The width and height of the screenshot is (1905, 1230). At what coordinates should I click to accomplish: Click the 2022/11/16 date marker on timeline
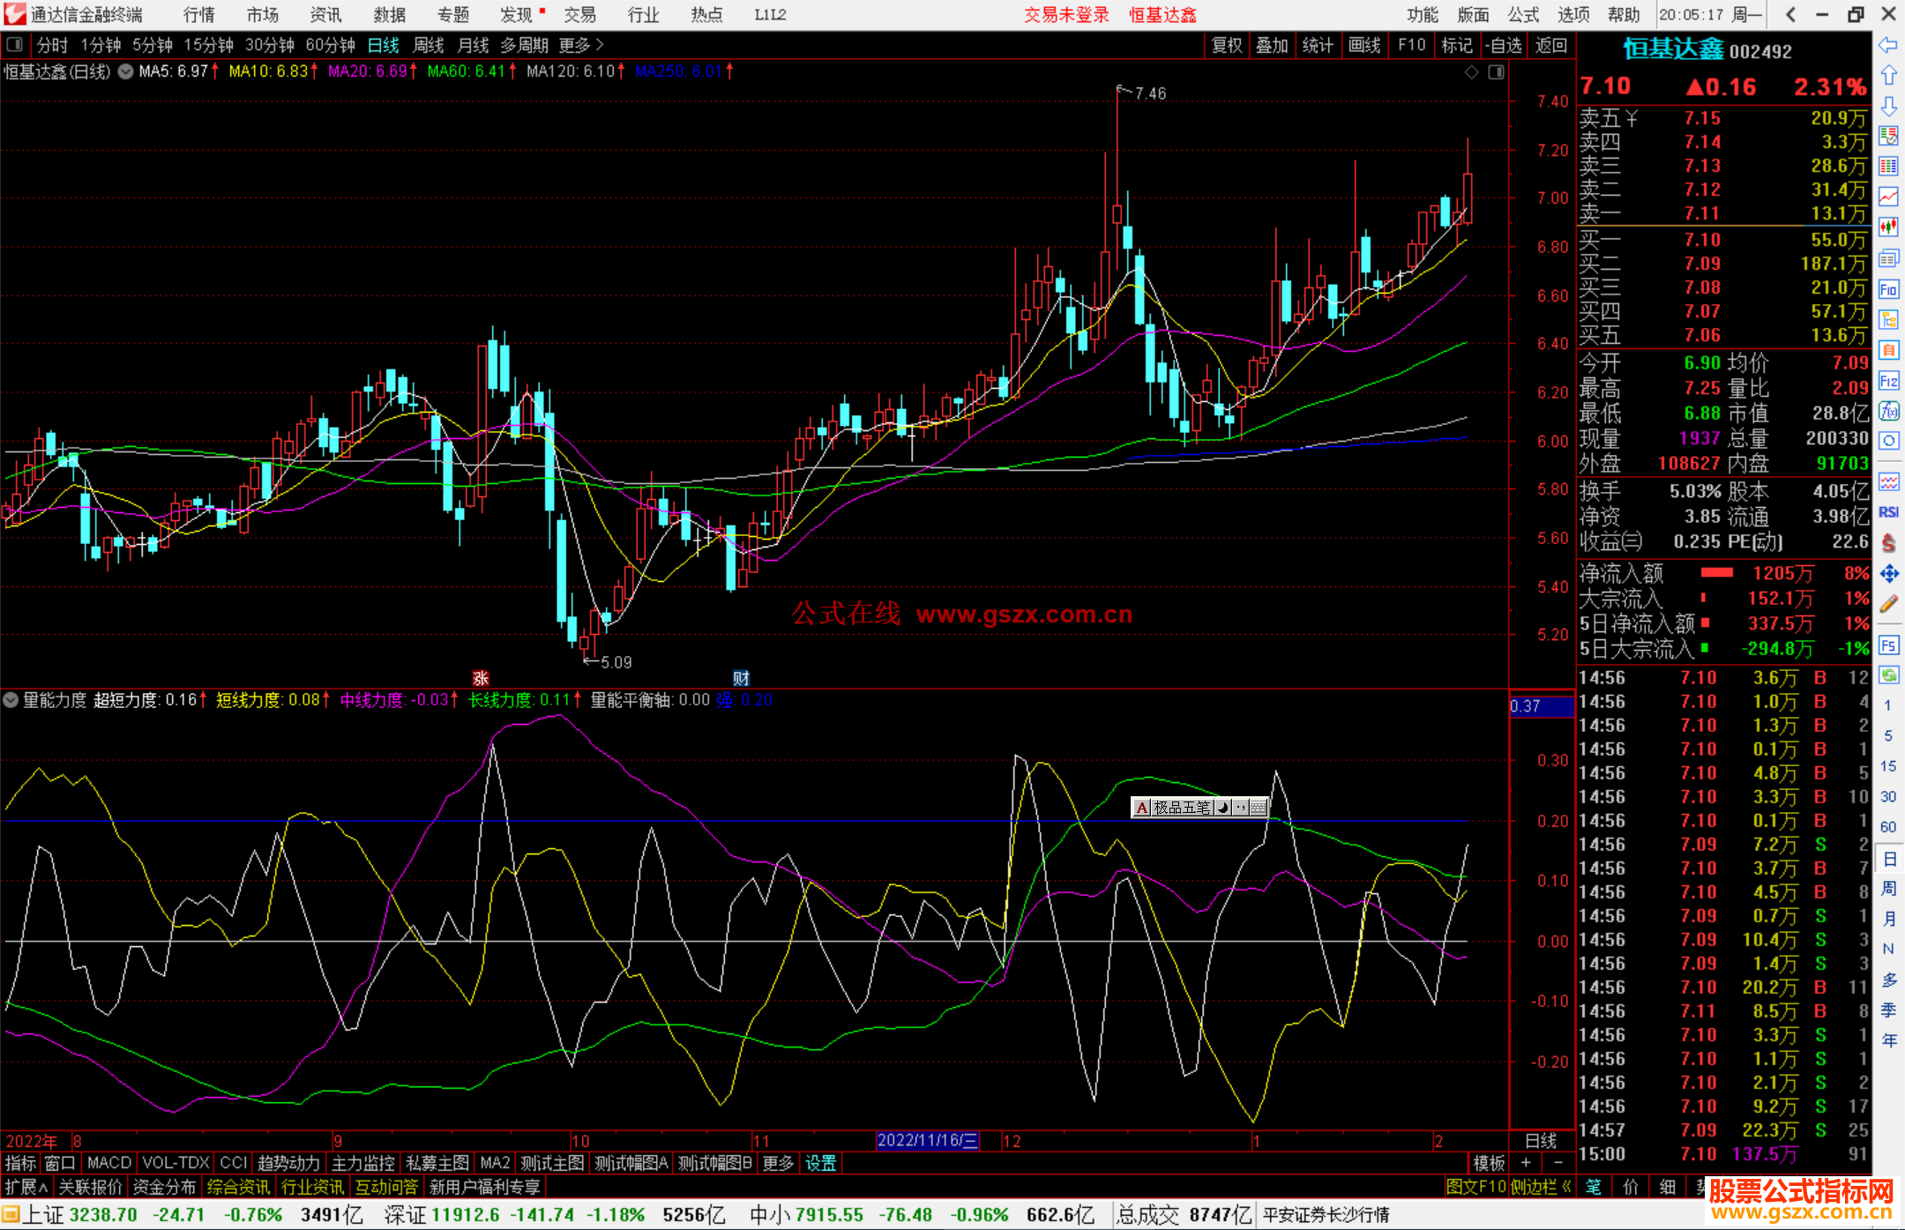point(927,1140)
